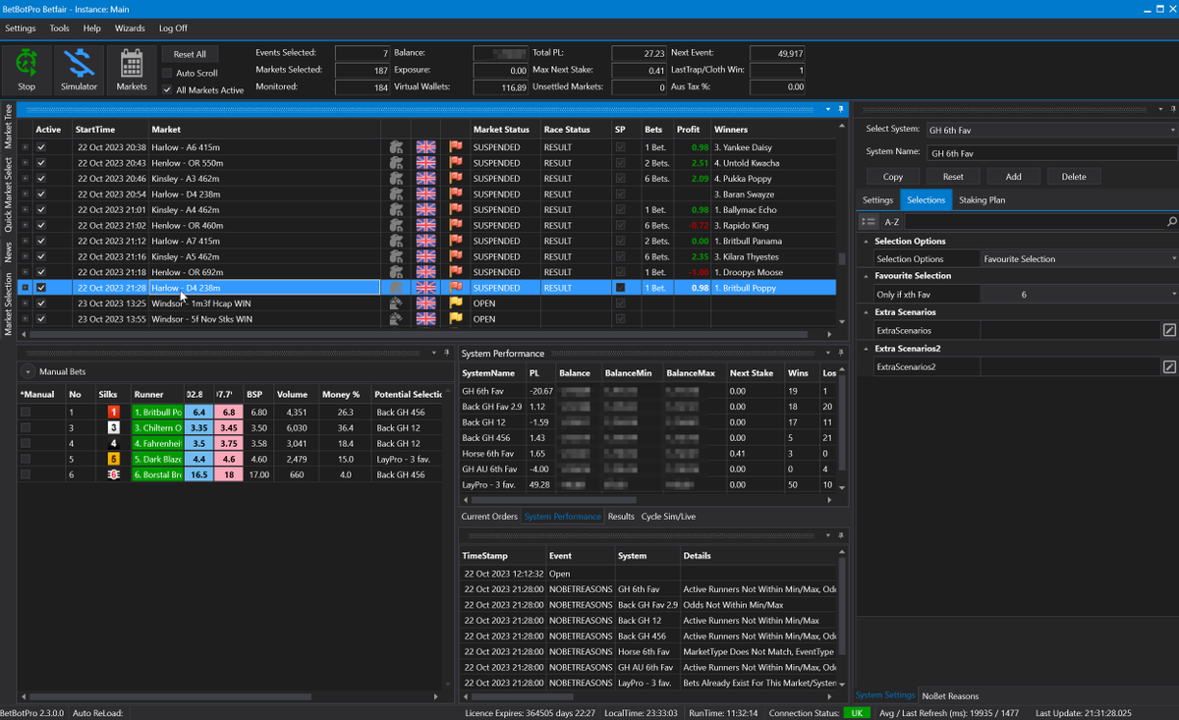Click silk number 1 for Britbull Poppy
1179x720 pixels.
(113, 413)
